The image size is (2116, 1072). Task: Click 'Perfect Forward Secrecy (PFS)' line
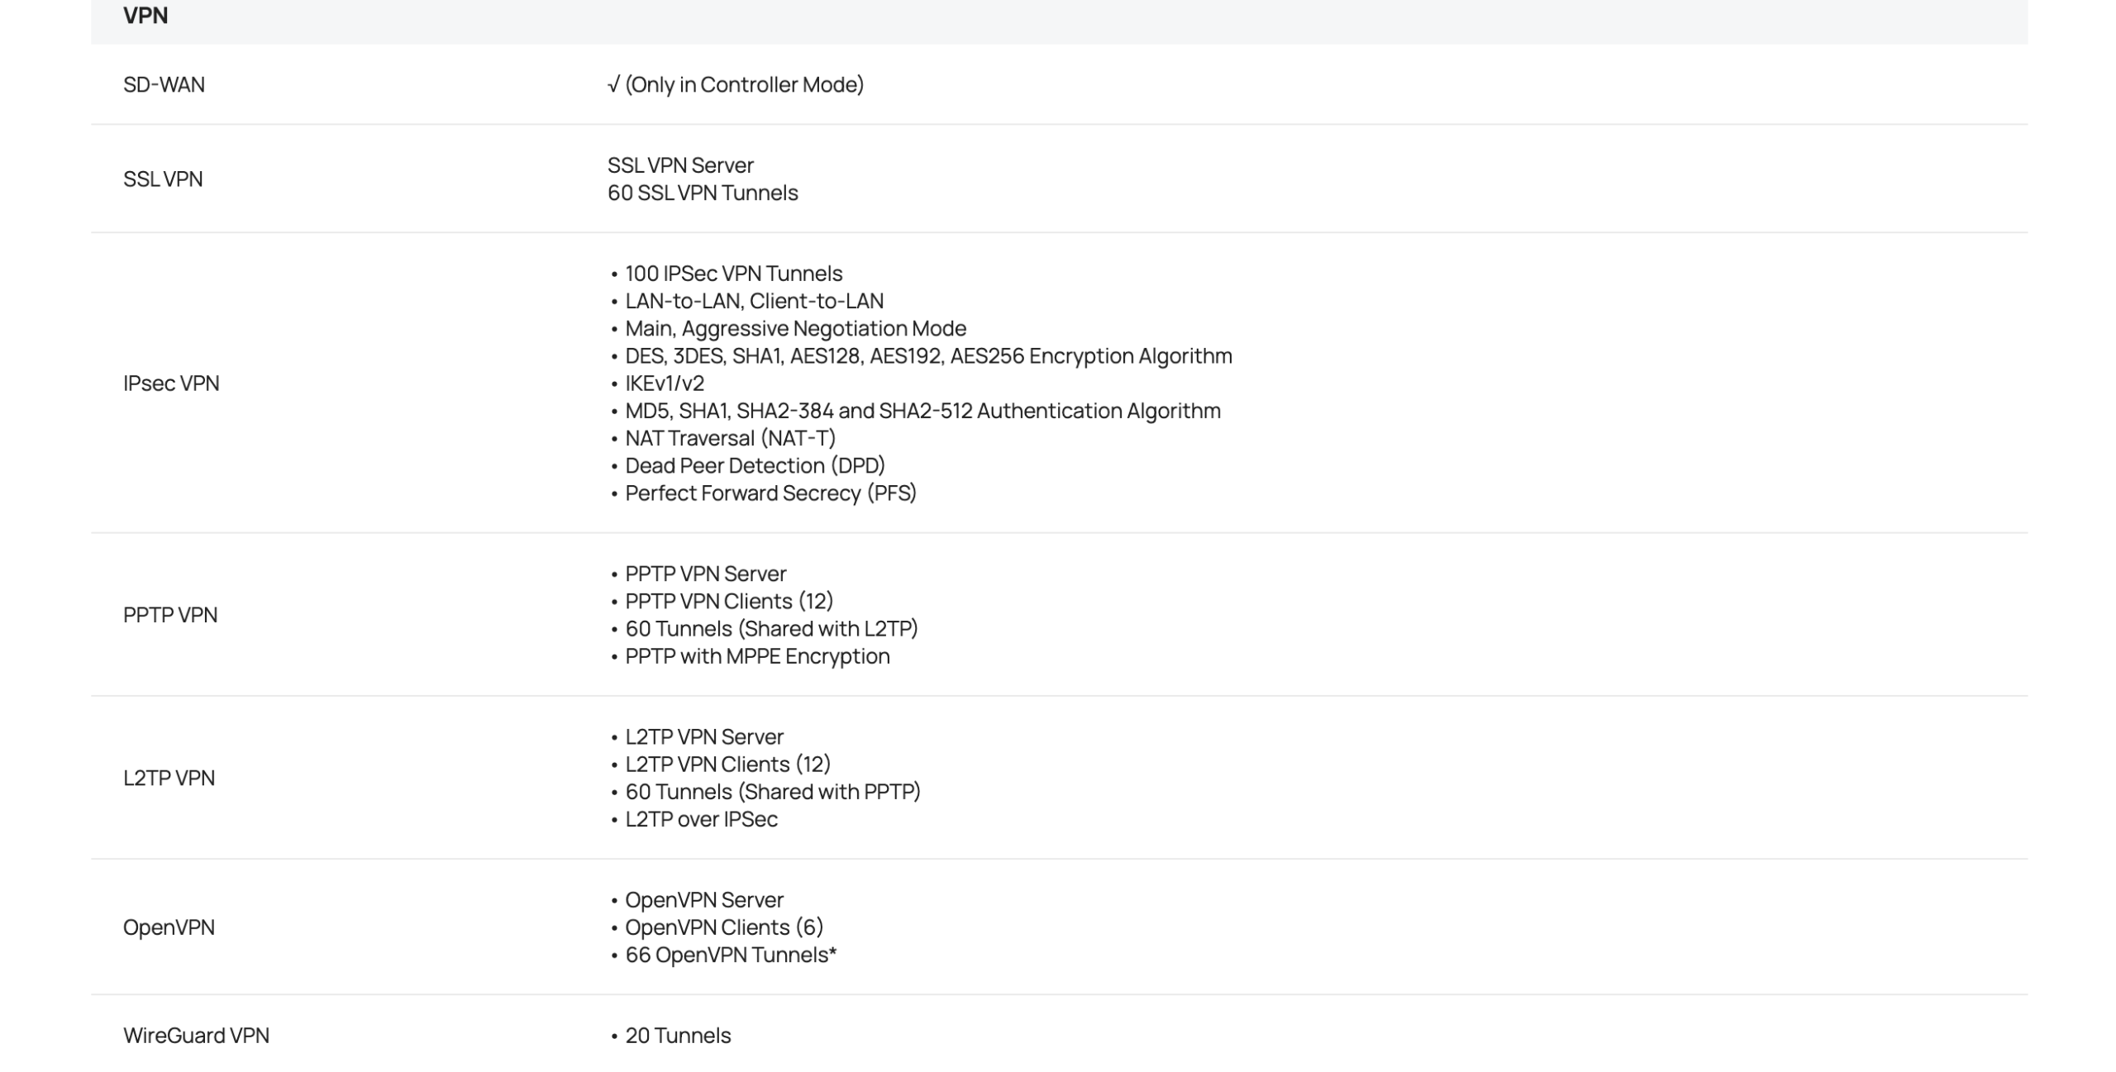[x=770, y=493]
